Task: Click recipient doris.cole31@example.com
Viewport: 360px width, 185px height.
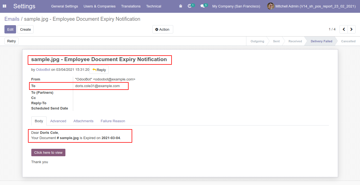Action: point(98,86)
